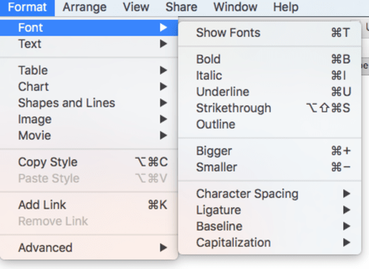Choose the Outline font style

tap(270, 124)
